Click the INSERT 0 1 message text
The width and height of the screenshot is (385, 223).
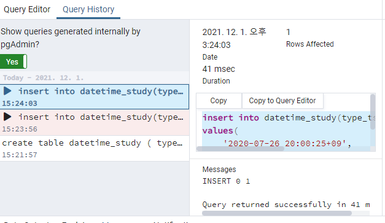[226, 181]
